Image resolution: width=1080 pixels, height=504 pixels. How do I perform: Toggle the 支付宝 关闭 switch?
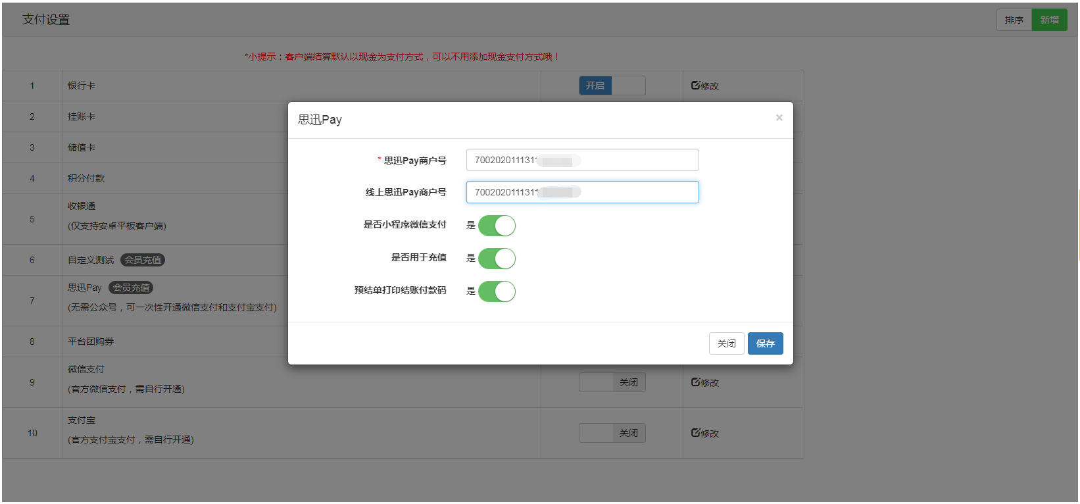point(612,433)
